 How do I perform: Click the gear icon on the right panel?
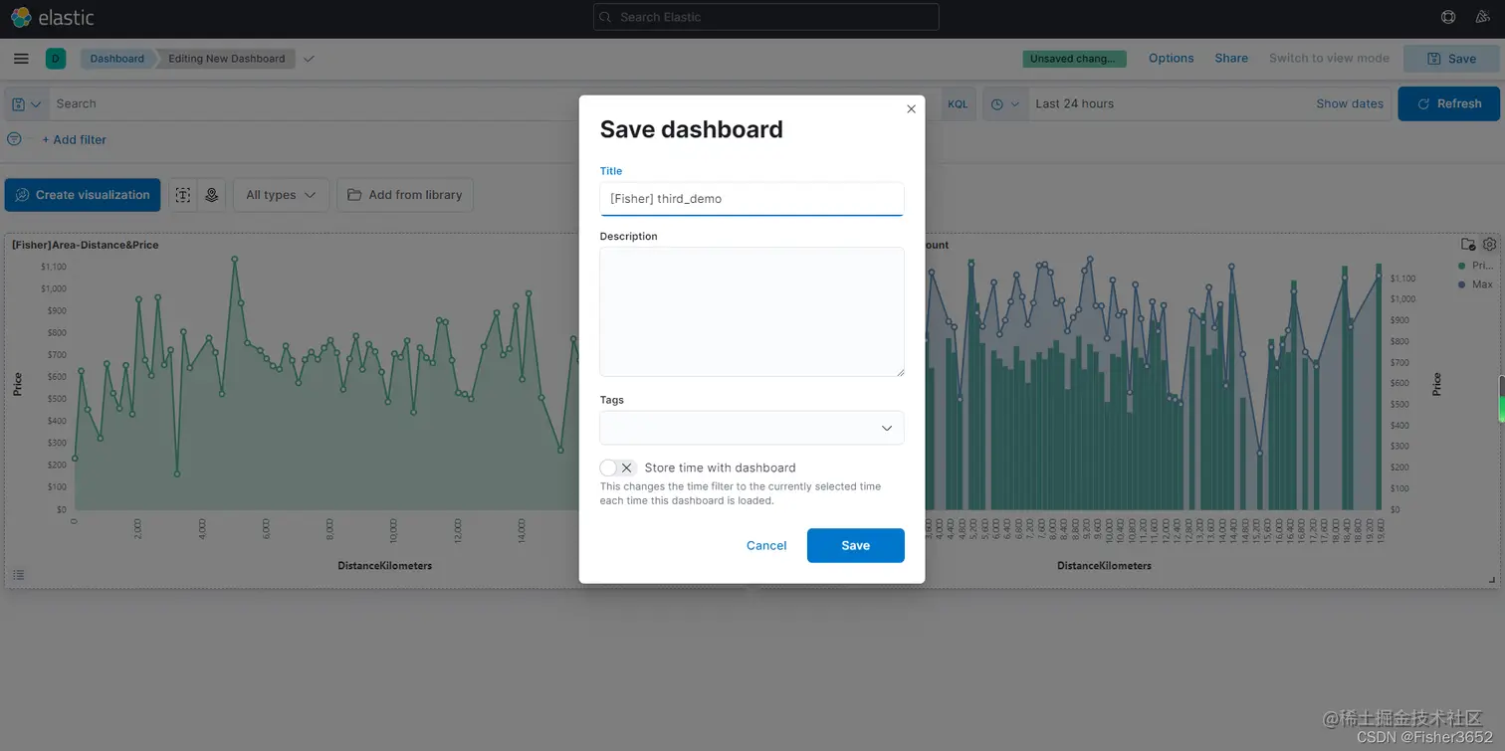click(x=1489, y=244)
